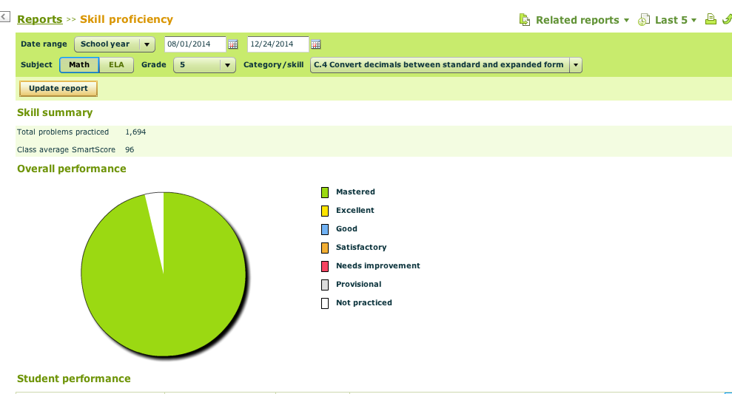Click the Not practiced white legend swatch
Screen dimensions: 732x394
325,303
